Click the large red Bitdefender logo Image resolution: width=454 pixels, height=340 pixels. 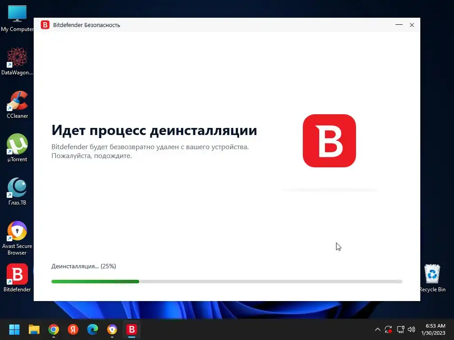[x=329, y=141]
